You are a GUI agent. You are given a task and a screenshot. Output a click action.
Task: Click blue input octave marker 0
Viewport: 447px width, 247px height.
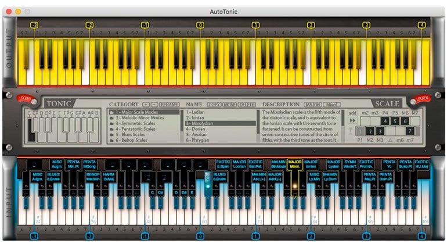(x=200, y=236)
